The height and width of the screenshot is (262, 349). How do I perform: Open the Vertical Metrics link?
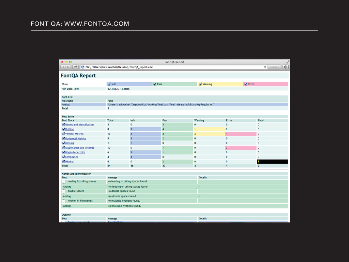(x=74, y=134)
